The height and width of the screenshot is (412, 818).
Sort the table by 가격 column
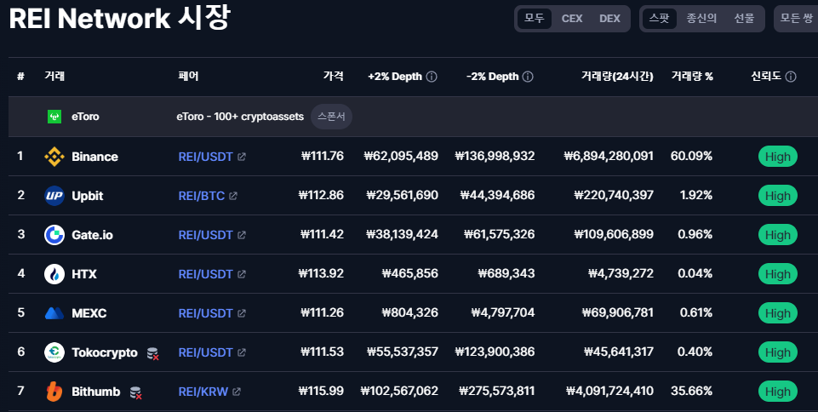click(333, 77)
